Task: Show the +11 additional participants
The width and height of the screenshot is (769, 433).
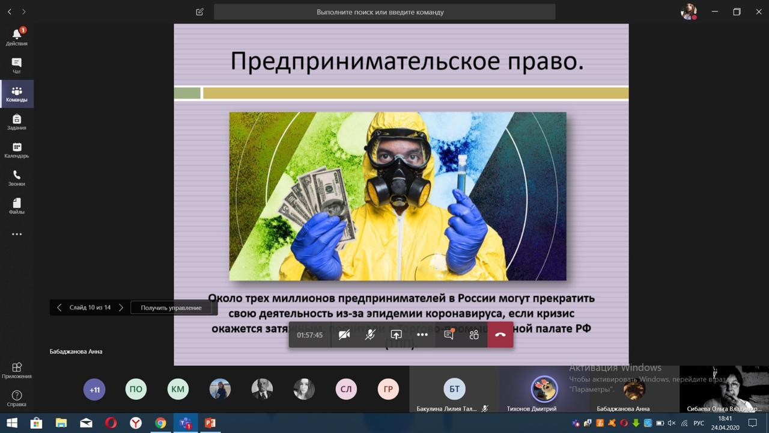Action: 94,390
